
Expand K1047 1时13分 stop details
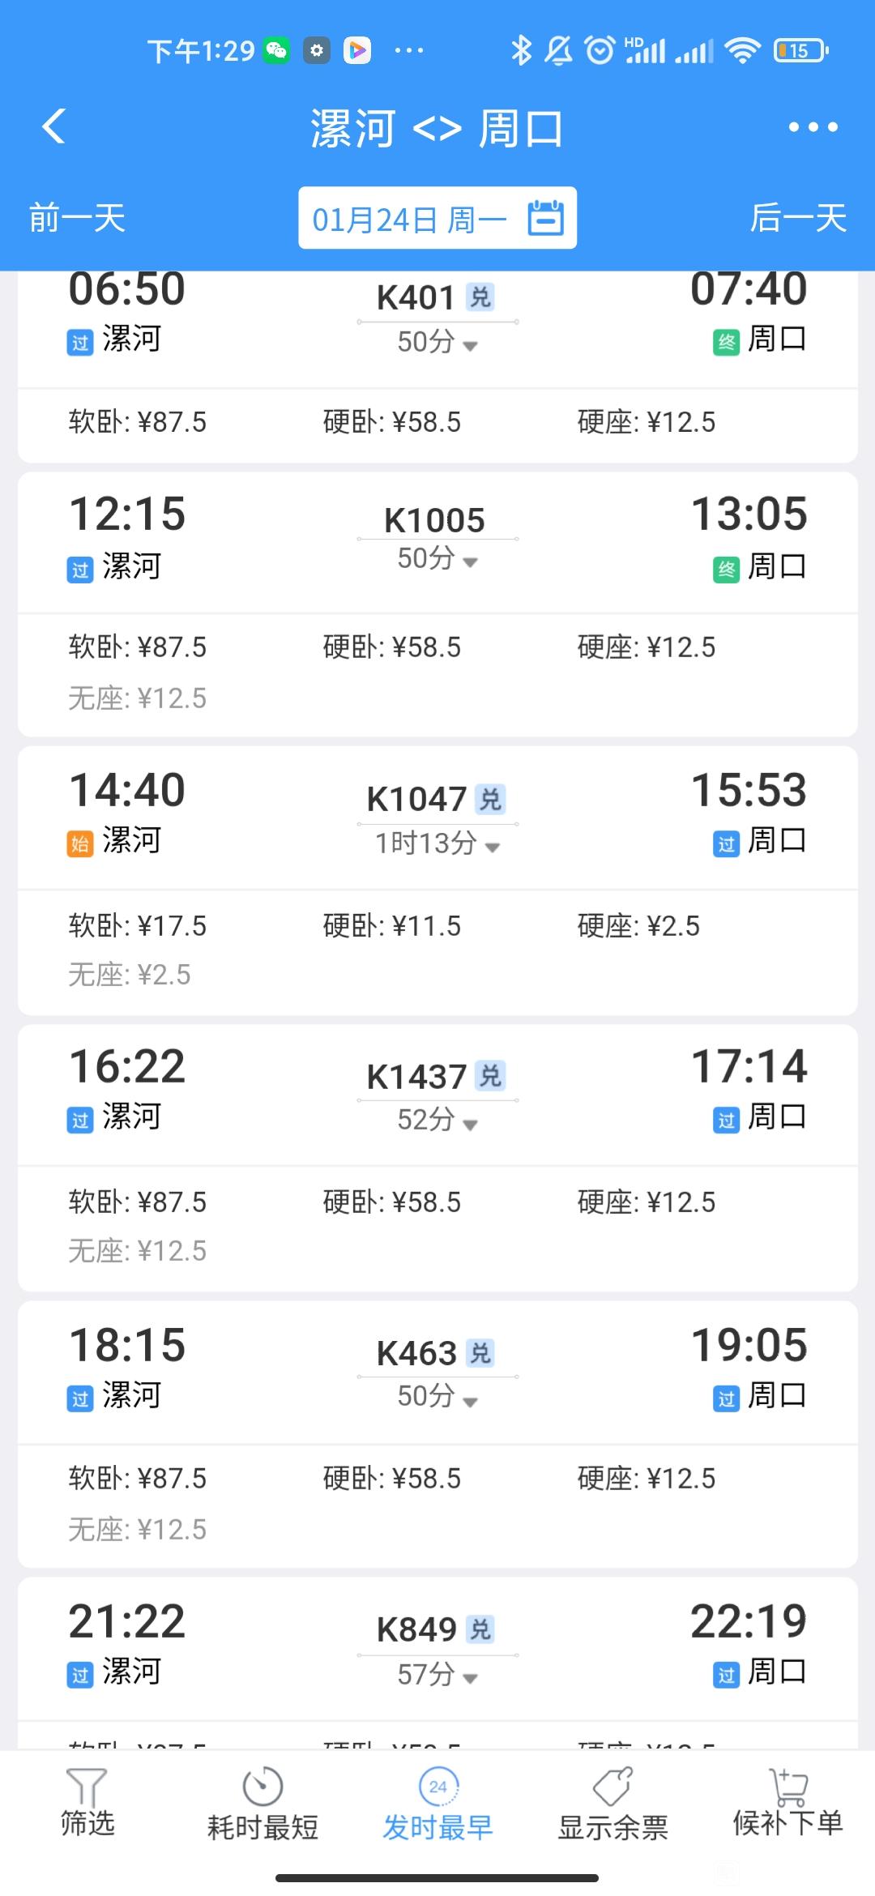point(437,844)
